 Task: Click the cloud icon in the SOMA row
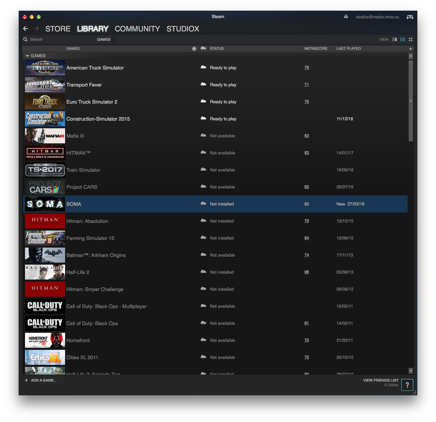tap(203, 203)
